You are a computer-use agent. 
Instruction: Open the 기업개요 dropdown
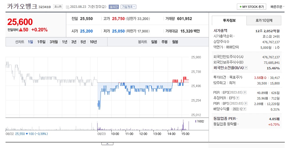[x=128, y=7]
